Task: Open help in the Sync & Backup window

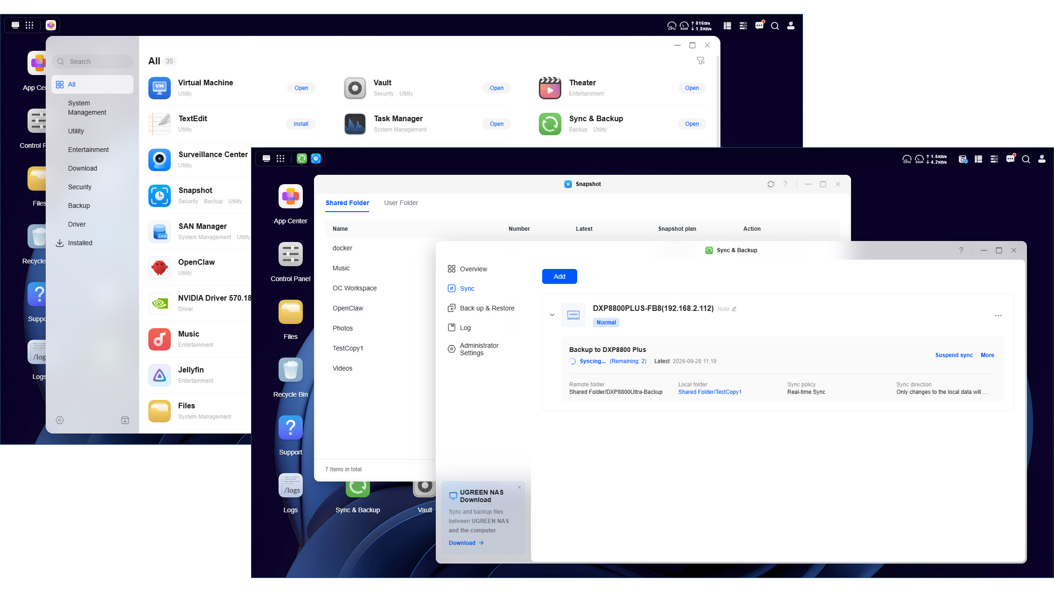Action: [961, 250]
